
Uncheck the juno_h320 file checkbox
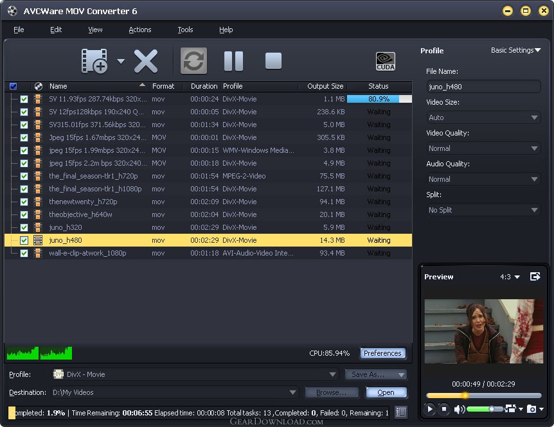pos(24,227)
